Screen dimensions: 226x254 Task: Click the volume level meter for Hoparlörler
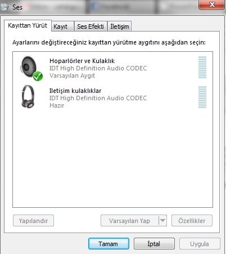(x=202, y=67)
